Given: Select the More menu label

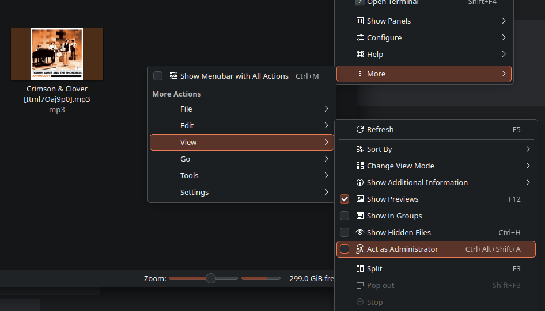Looking at the screenshot, I should click(x=376, y=74).
